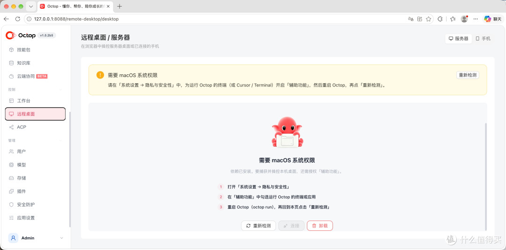506x250 pixels.
Task: Click the 安全防护 shield icon
Action: [x=11, y=204]
